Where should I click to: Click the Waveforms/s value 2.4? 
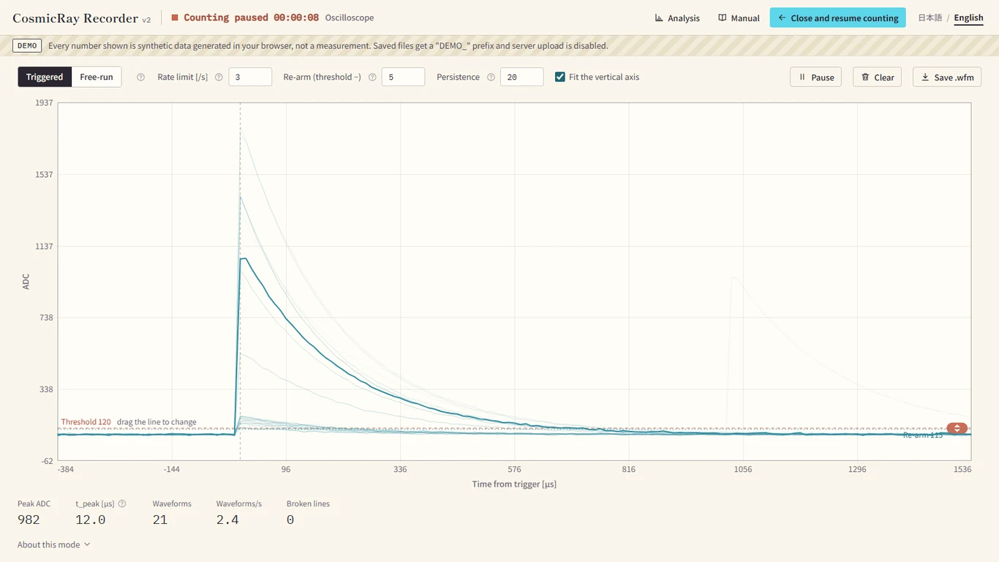pyautogui.click(x=227, y=520)
